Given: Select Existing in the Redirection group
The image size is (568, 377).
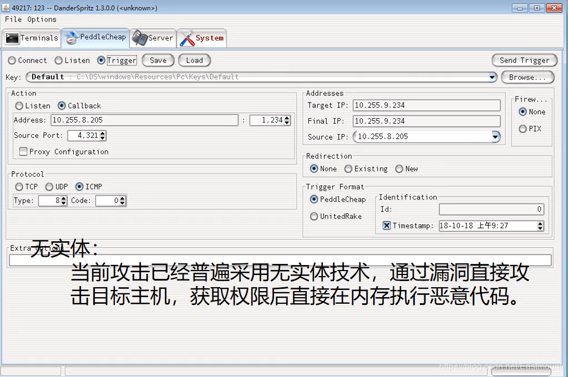Looking at the screenshot, I should 348,169.
